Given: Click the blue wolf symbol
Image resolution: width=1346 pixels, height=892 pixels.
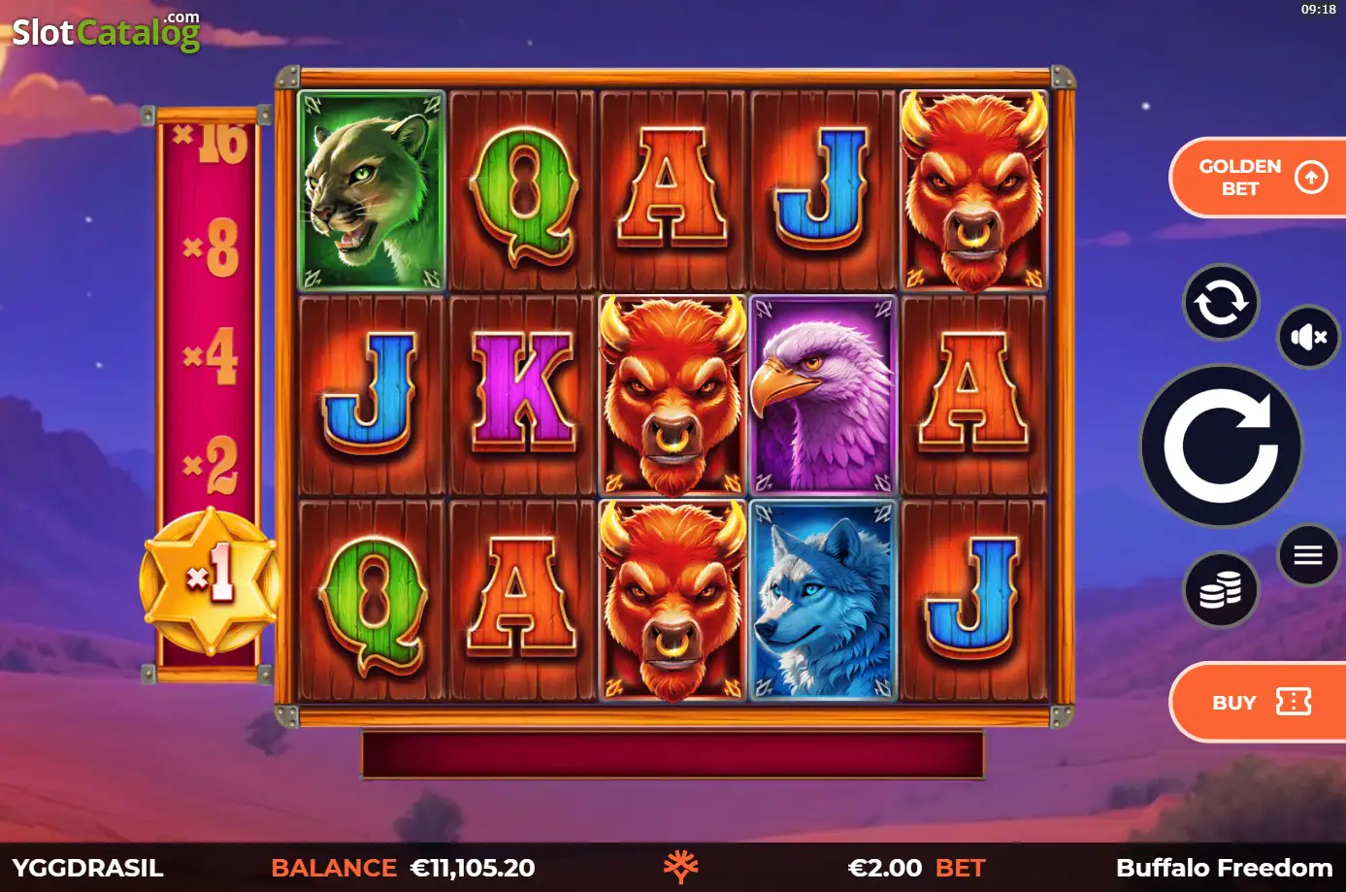Looking at the screenshot, I should [823, 600].
